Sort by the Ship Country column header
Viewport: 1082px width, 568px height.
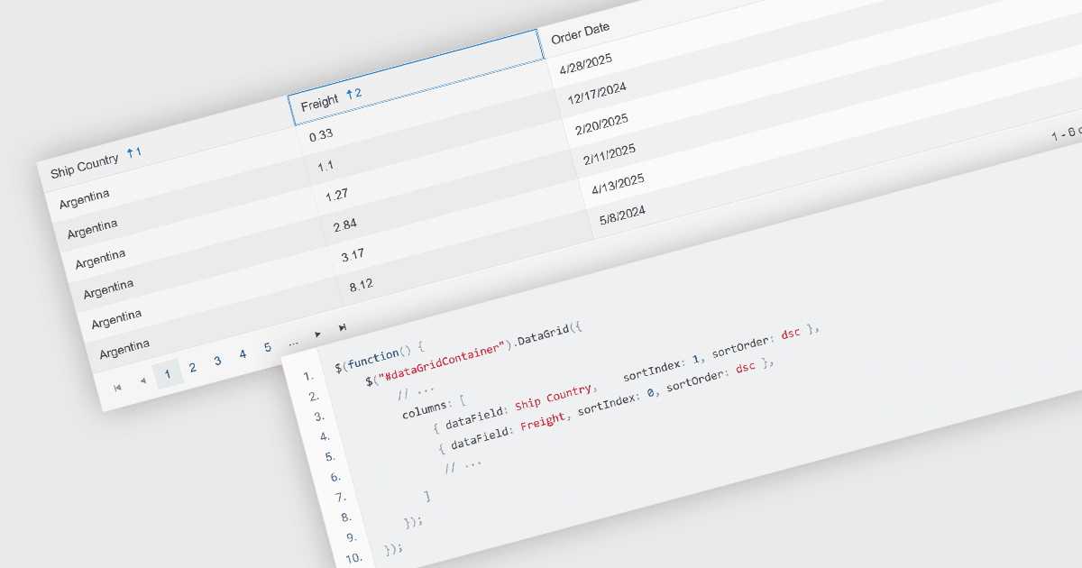pyautogui.click(x=84, y=167)
